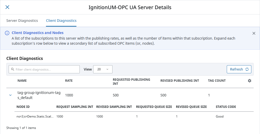Screen dimensions: 260x134
Task: Switch to Server Diagnostics tab
Action: pyautogui.click(x=22, y=21)
